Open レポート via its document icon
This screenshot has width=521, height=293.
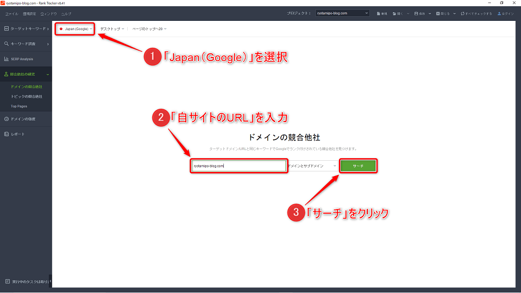tap(6, 134)
